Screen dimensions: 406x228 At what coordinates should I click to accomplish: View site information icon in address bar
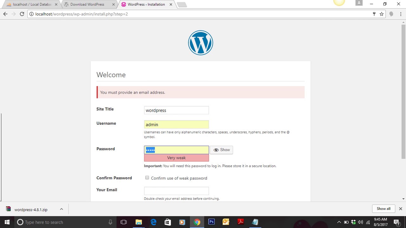pyautogui.click(x=31, y=14)
